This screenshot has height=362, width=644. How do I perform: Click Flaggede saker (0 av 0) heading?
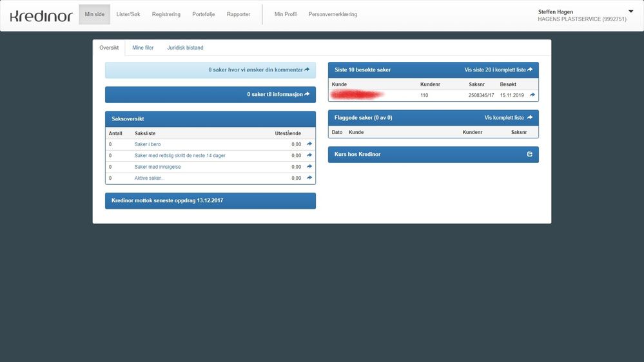[363, 118]
